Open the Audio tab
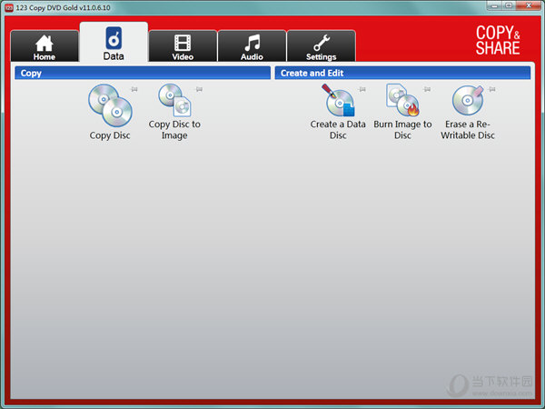545x409 pixels. (252, 46)
